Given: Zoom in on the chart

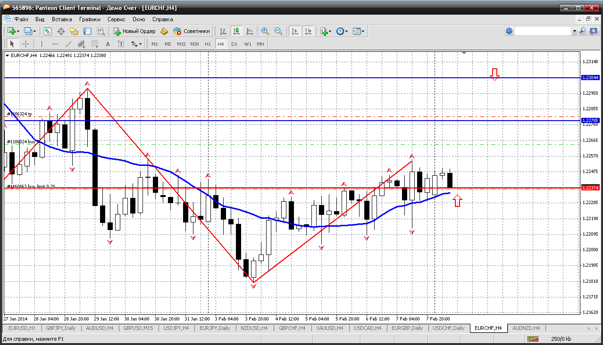Looking at the screenshot, I should (265, 31).
